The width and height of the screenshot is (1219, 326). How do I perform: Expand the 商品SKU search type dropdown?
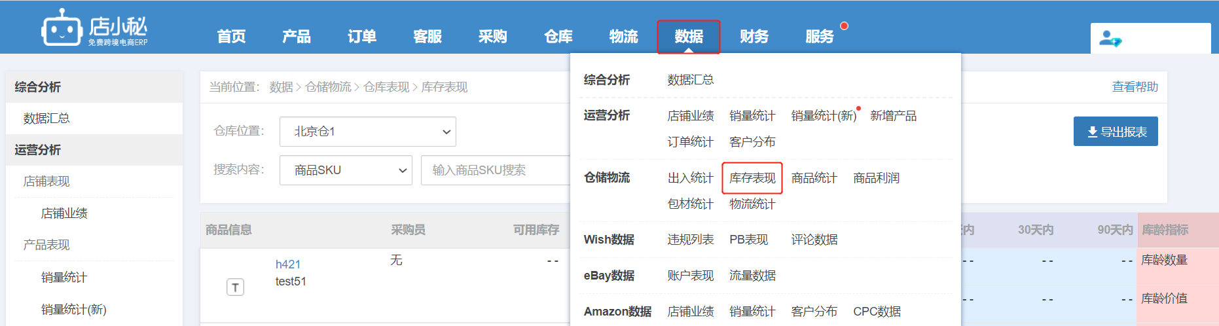pos(346,170)
